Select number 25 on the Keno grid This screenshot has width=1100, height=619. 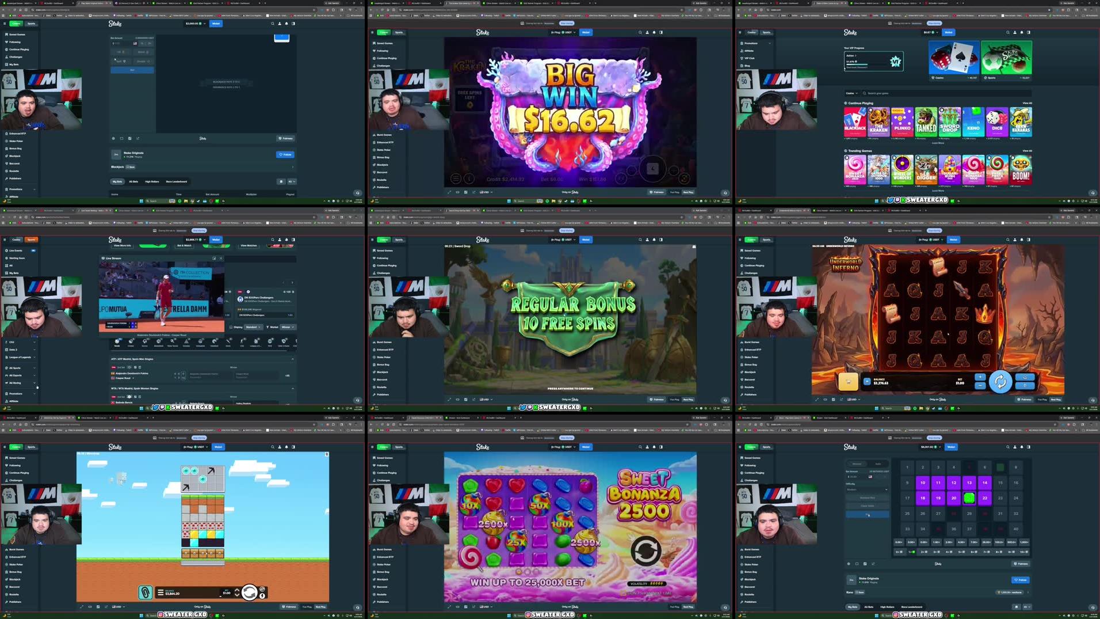click(x=907, y=514)
